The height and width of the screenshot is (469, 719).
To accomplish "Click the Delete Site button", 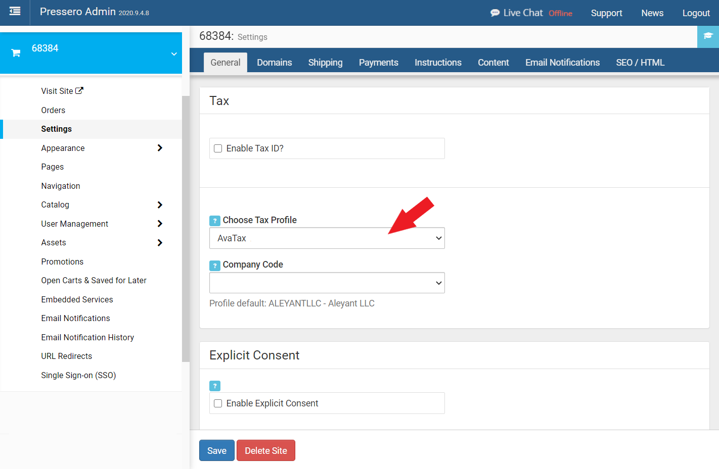I will (266, 450).
